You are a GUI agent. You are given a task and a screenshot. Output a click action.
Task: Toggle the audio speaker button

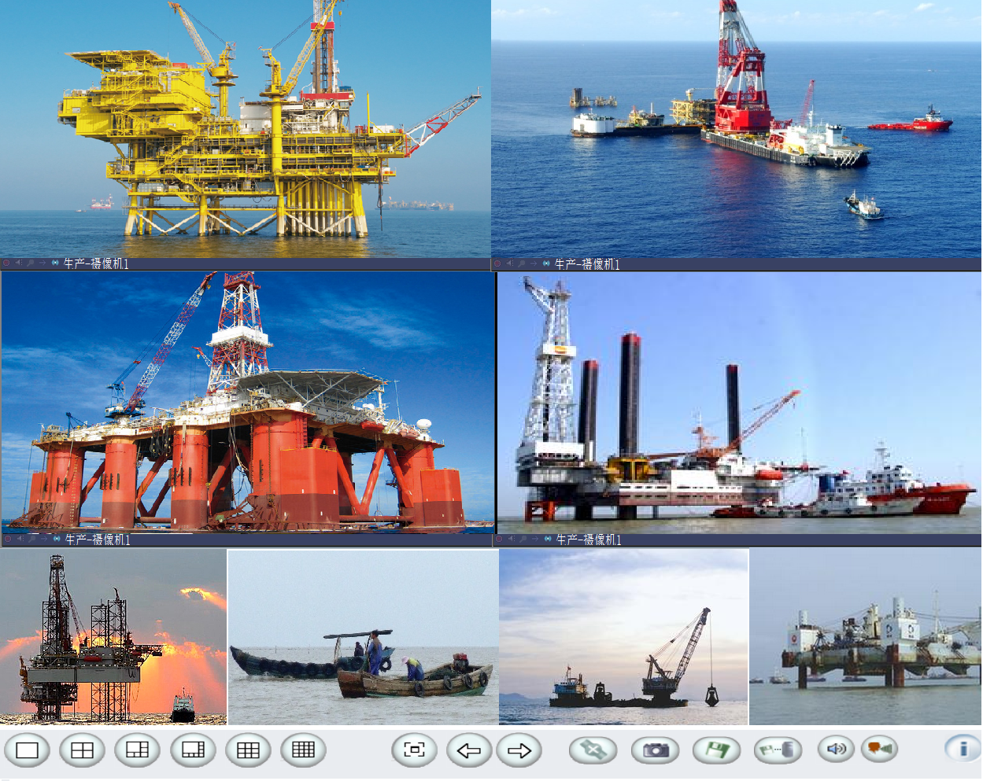(837, 749)
